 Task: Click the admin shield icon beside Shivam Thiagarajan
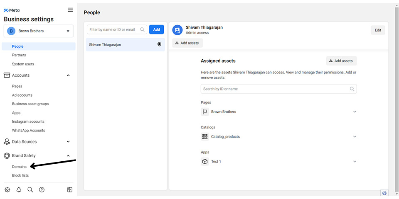[x=159, y=44]
